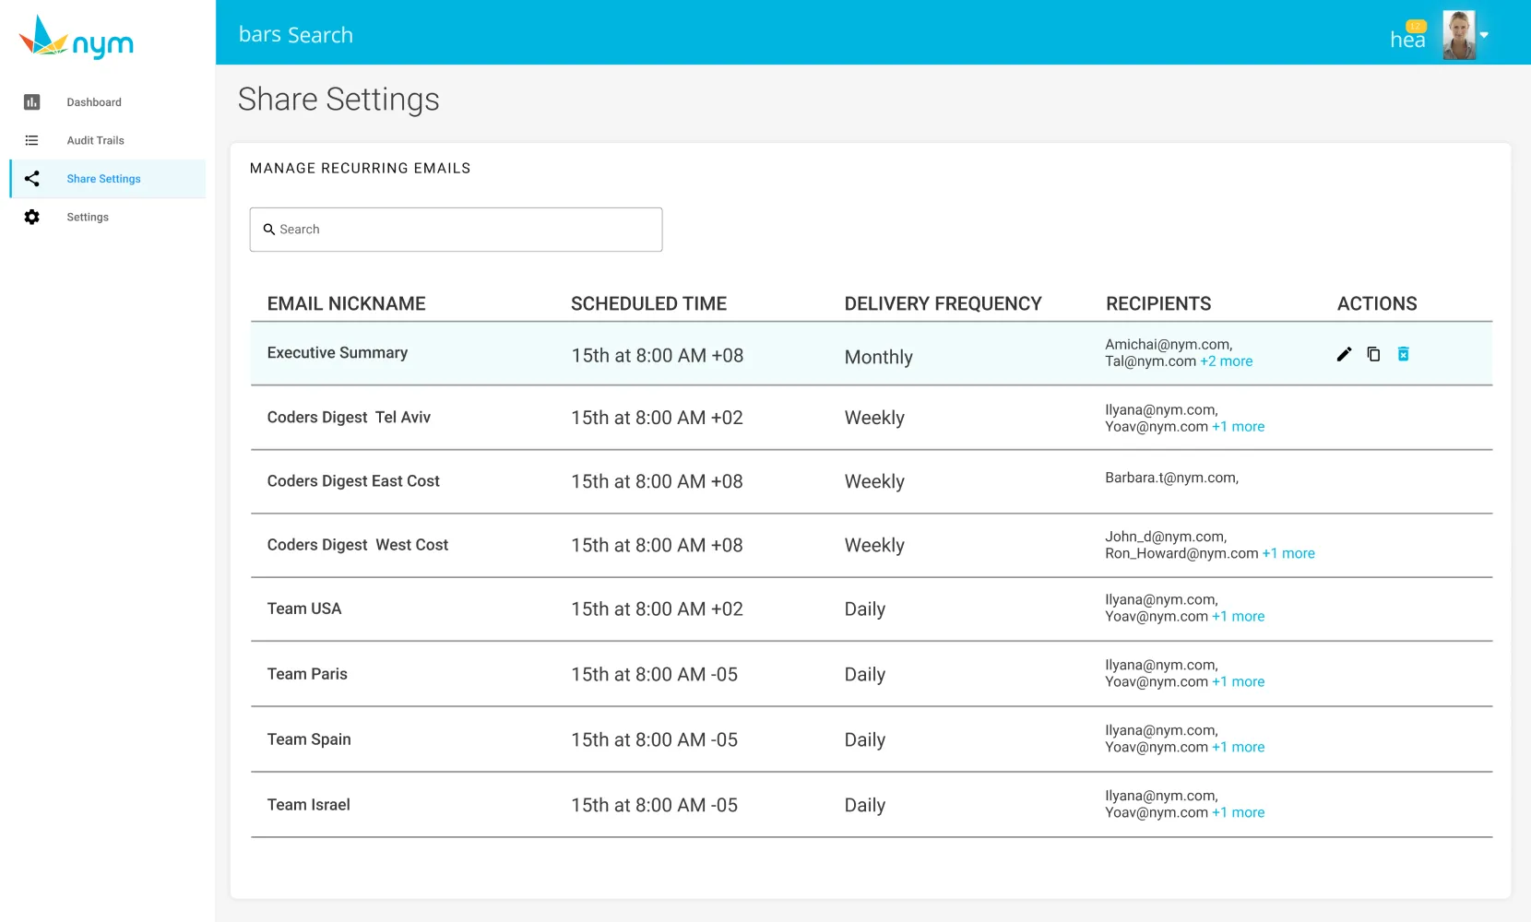Click John_d@nym.com recipient text
Viewport: 1531px width, 922px height.
click(x=1166, y=537)
